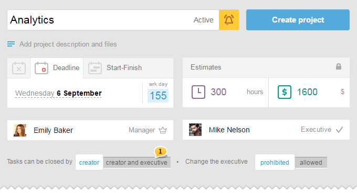Viewport: 357px width, 193px height.
Task: Click the Manager crown icon
Action: click(163, 130)
